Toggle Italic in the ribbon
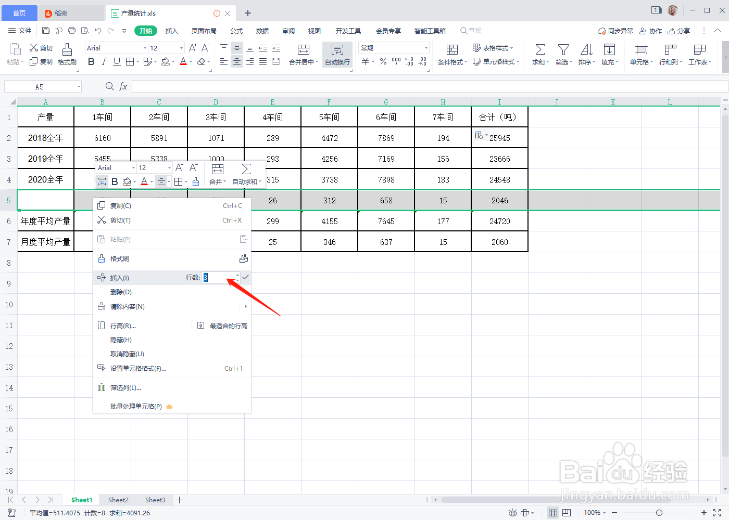 [104, 62]
